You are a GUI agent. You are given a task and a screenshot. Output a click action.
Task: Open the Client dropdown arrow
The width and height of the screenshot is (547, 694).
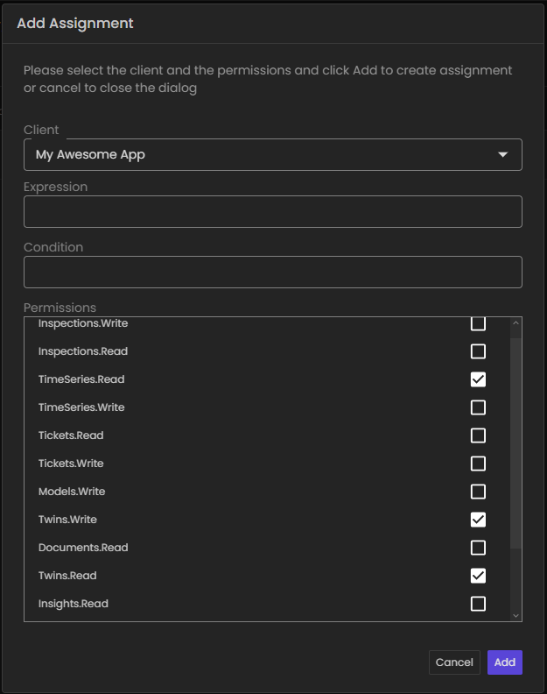[x=502, y=155]
